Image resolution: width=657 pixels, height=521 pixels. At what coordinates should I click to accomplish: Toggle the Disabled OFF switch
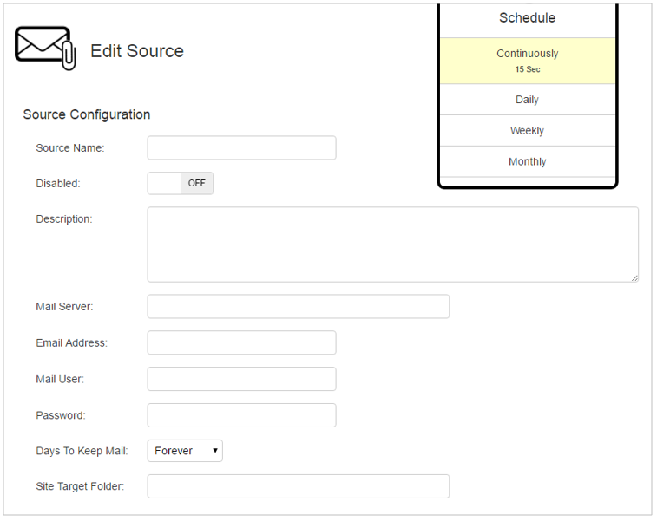tap(181, 183)
